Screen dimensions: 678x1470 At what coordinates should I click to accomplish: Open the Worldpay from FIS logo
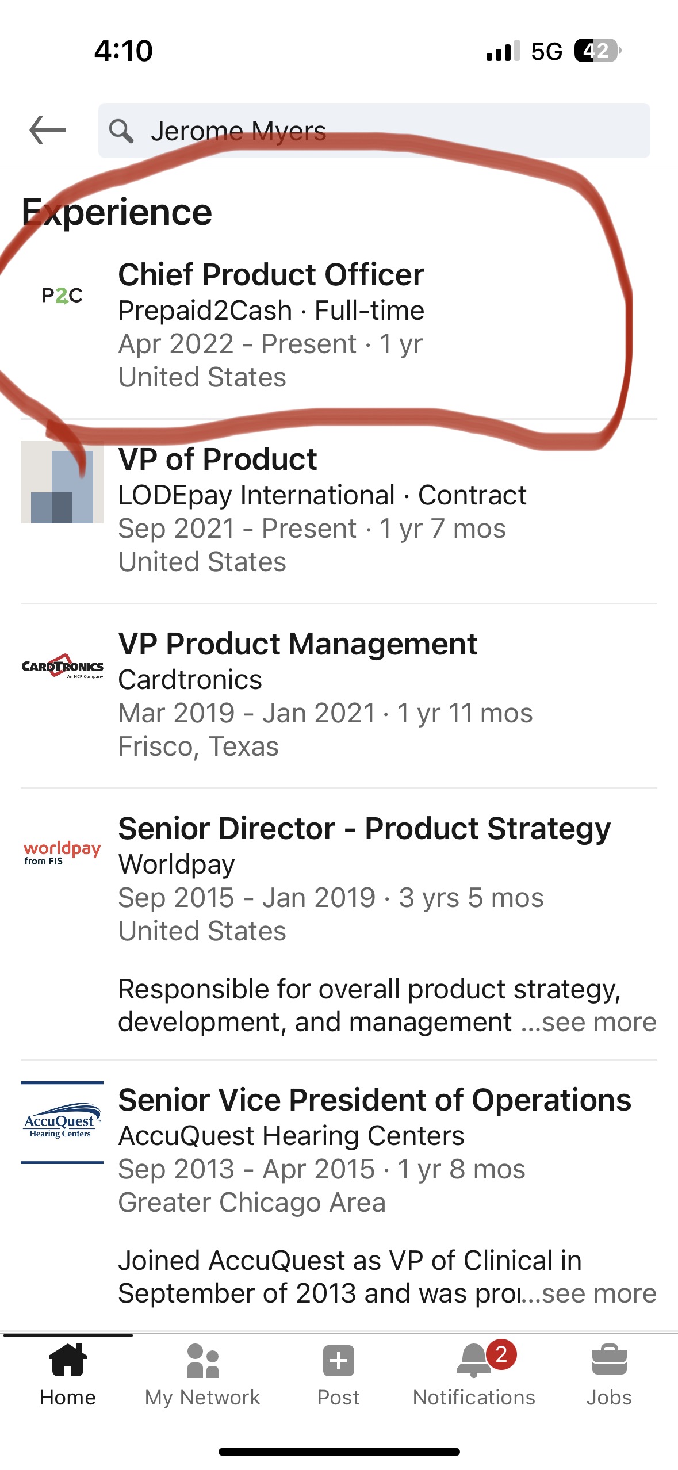point(62,852)
